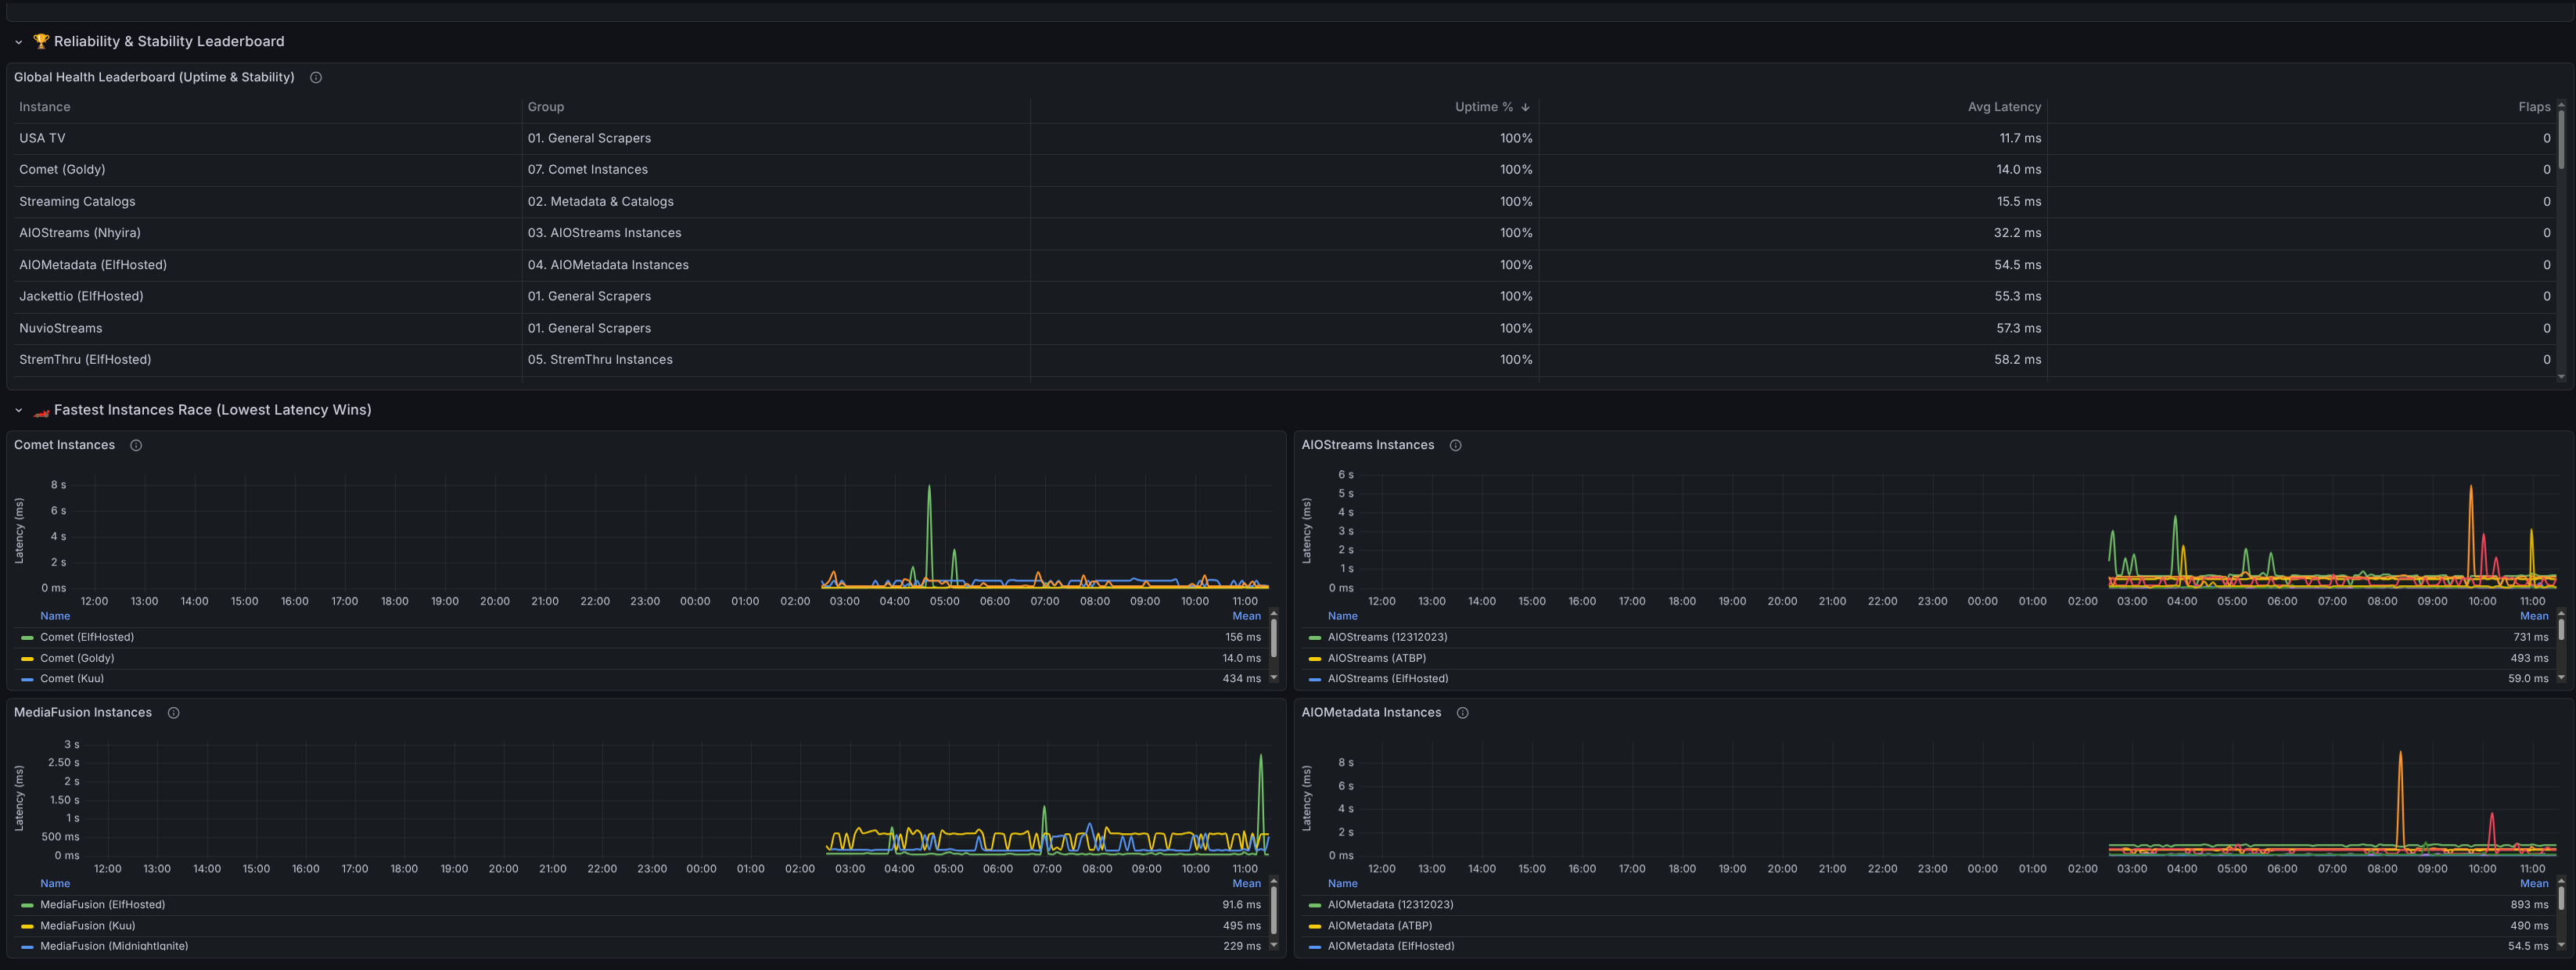The width and height of the screenshot is (2576, 970).
Task: Open info icon beside Global Health Leaderboard title
Action: [x=316, y=77]
